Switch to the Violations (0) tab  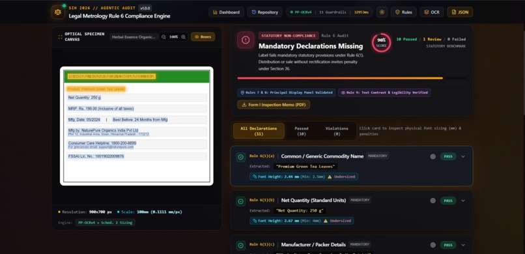337,131
